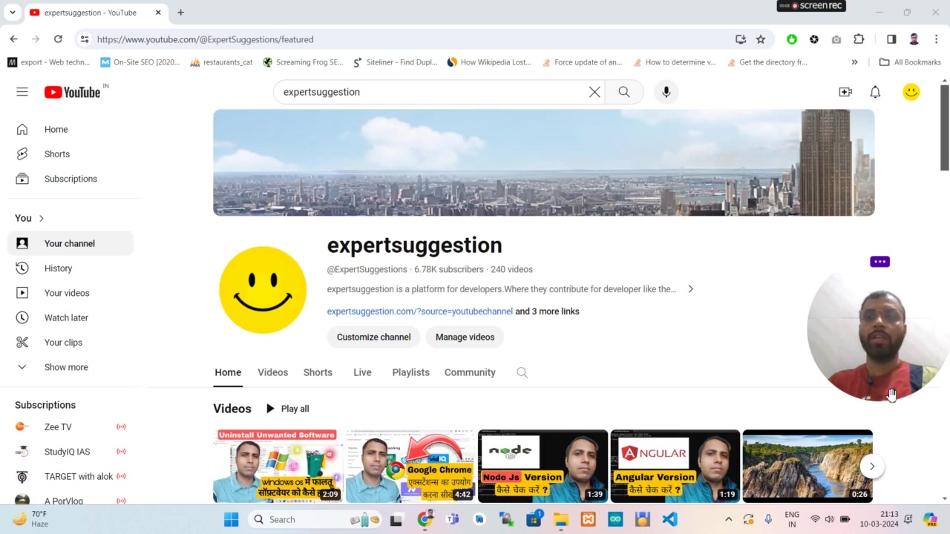The height and width of the screenshot is (534, 950).
Task: Open the Windows Start menu
Action: pyautogui.click(x=231, y=519)
